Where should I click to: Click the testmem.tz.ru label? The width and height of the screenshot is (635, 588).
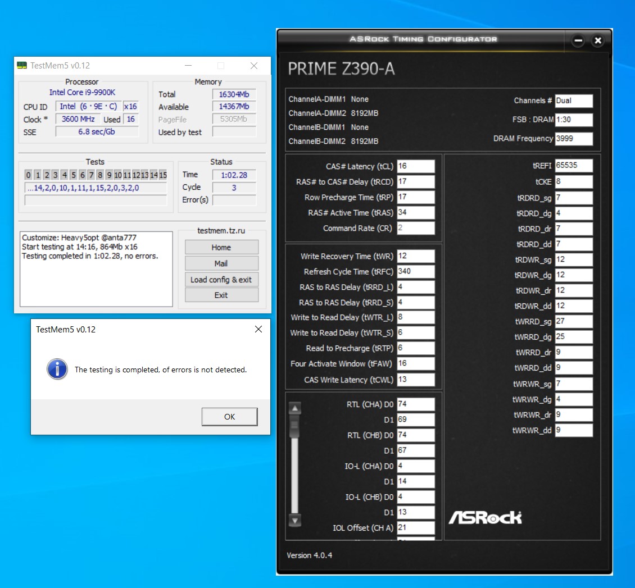[221, 231]
